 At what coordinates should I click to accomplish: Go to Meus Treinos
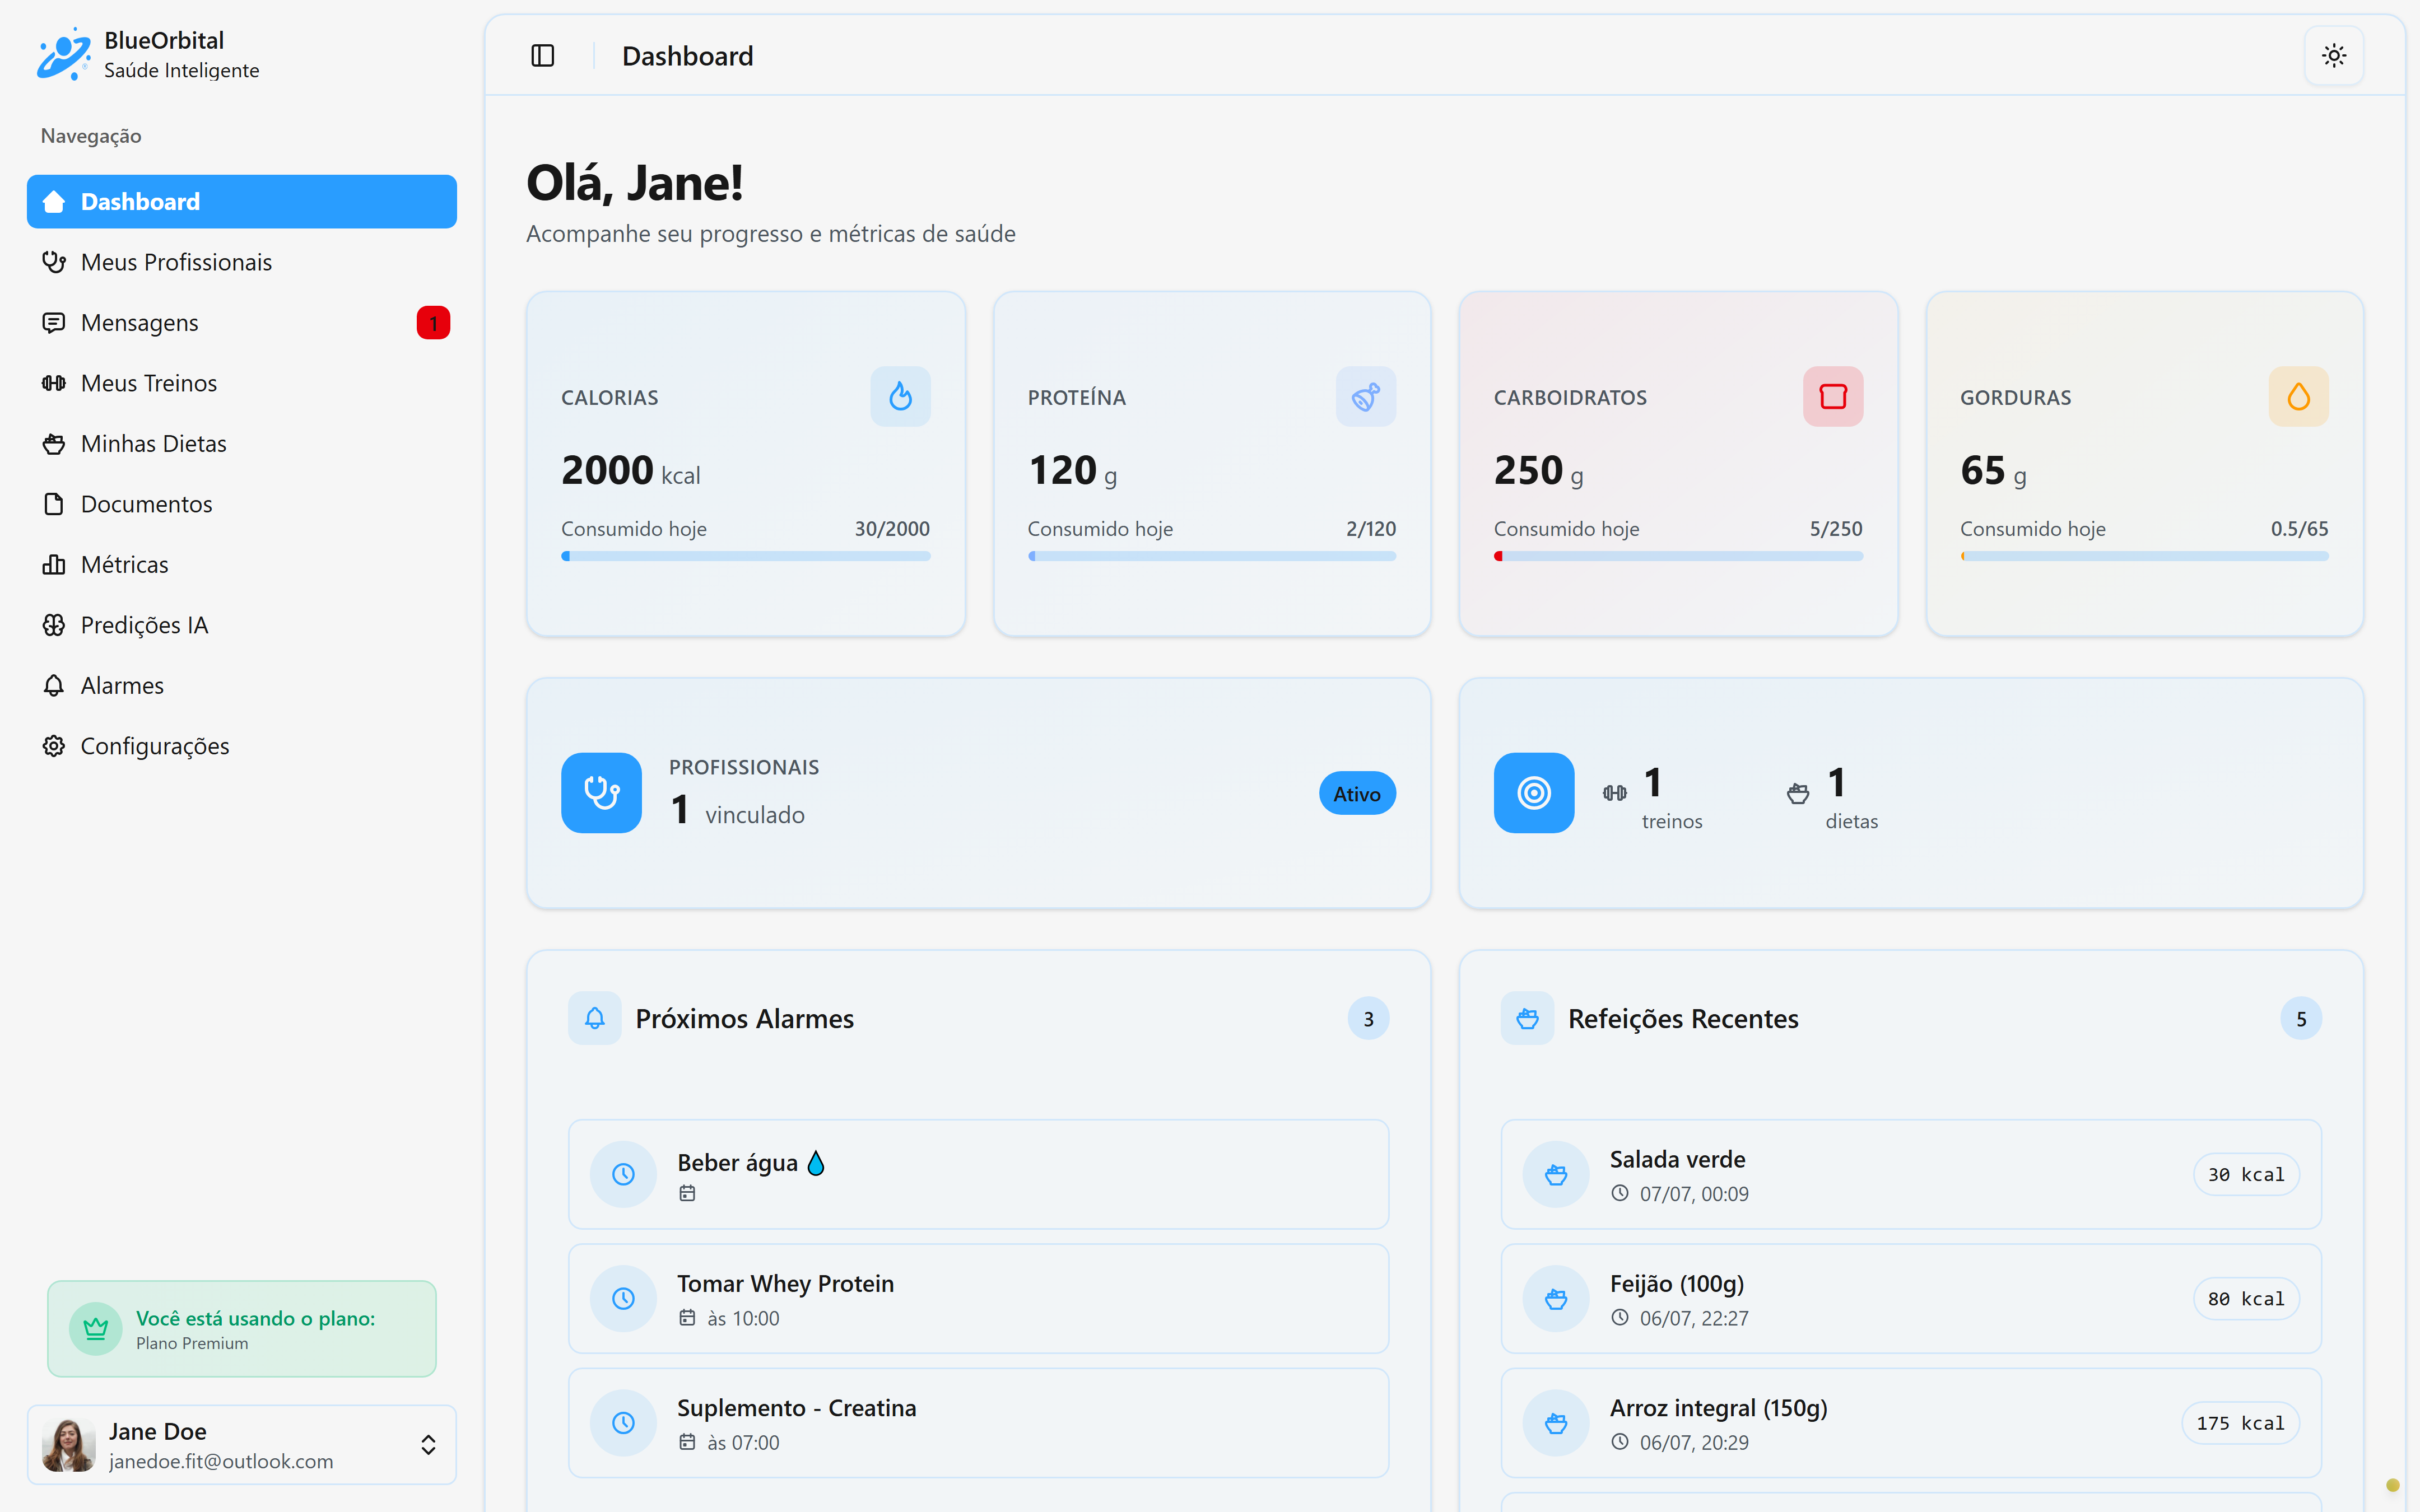(x=242, y=383)
